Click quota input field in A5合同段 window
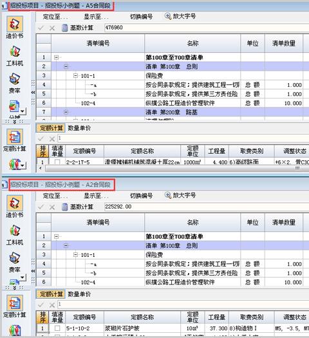This screenshot has height=338, width=309. [183, 138]
